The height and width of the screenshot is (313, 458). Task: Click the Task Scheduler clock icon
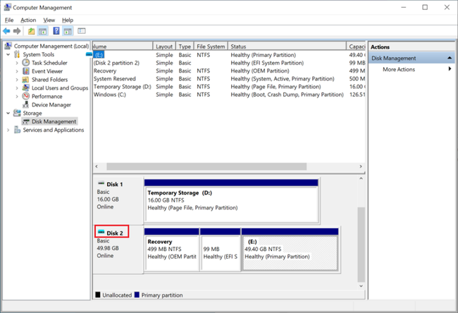pos(26,63)
